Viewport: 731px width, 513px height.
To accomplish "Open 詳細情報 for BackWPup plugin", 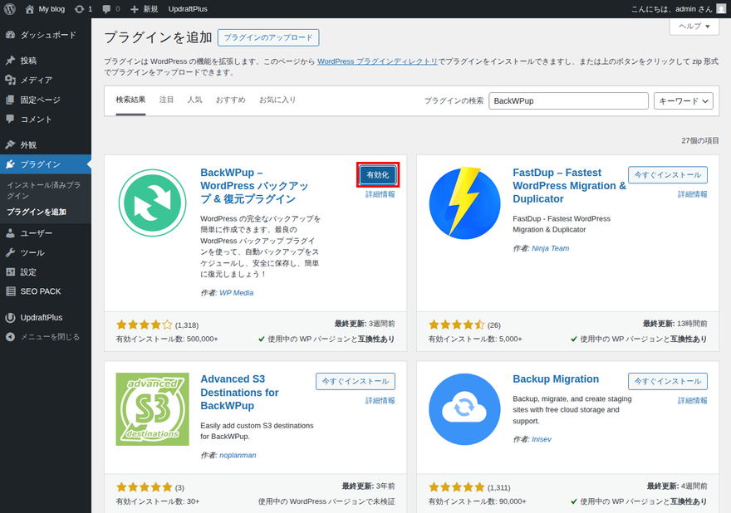I will coord(380,194).
